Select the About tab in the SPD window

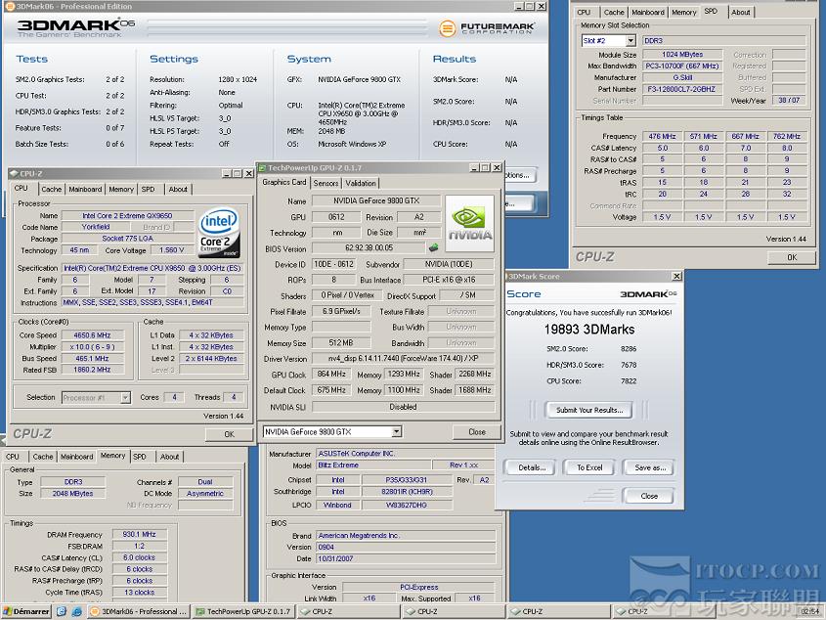click(x=741, y=12)
